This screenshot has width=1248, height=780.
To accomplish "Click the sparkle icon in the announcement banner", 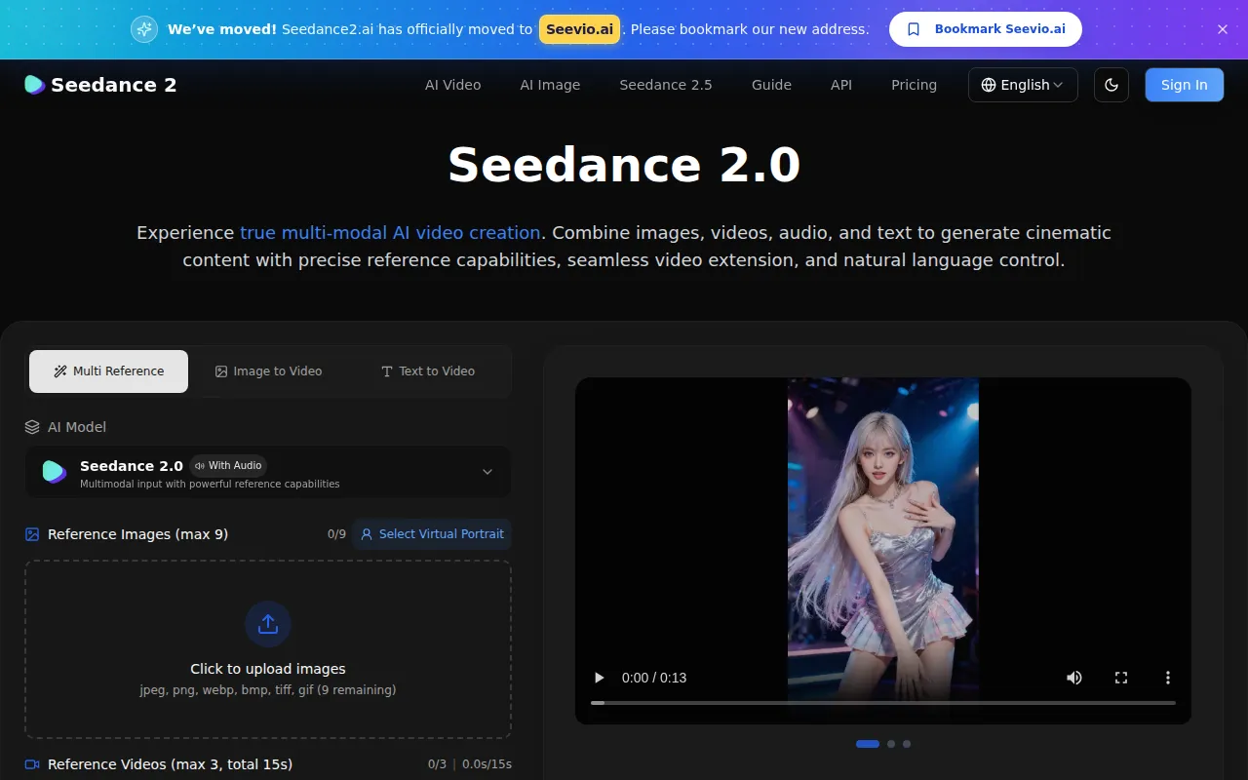I will point(144,29).
